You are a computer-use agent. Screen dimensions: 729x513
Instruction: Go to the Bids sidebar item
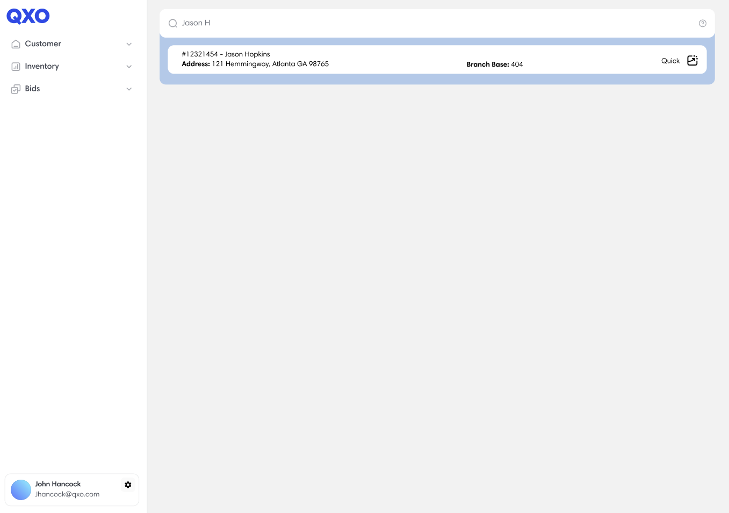click(x=32, y=89)
